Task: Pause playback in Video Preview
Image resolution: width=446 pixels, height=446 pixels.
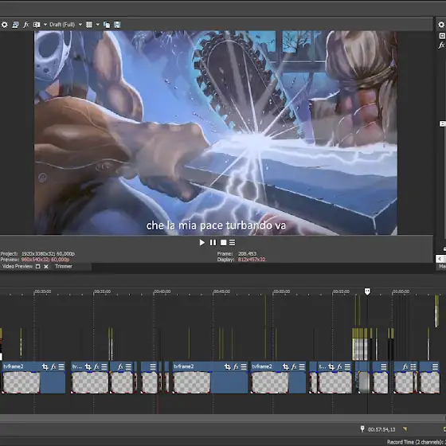Action: pos(213,243)
